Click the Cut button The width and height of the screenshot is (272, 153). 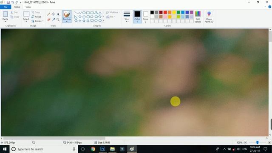[x=14, y=12]
